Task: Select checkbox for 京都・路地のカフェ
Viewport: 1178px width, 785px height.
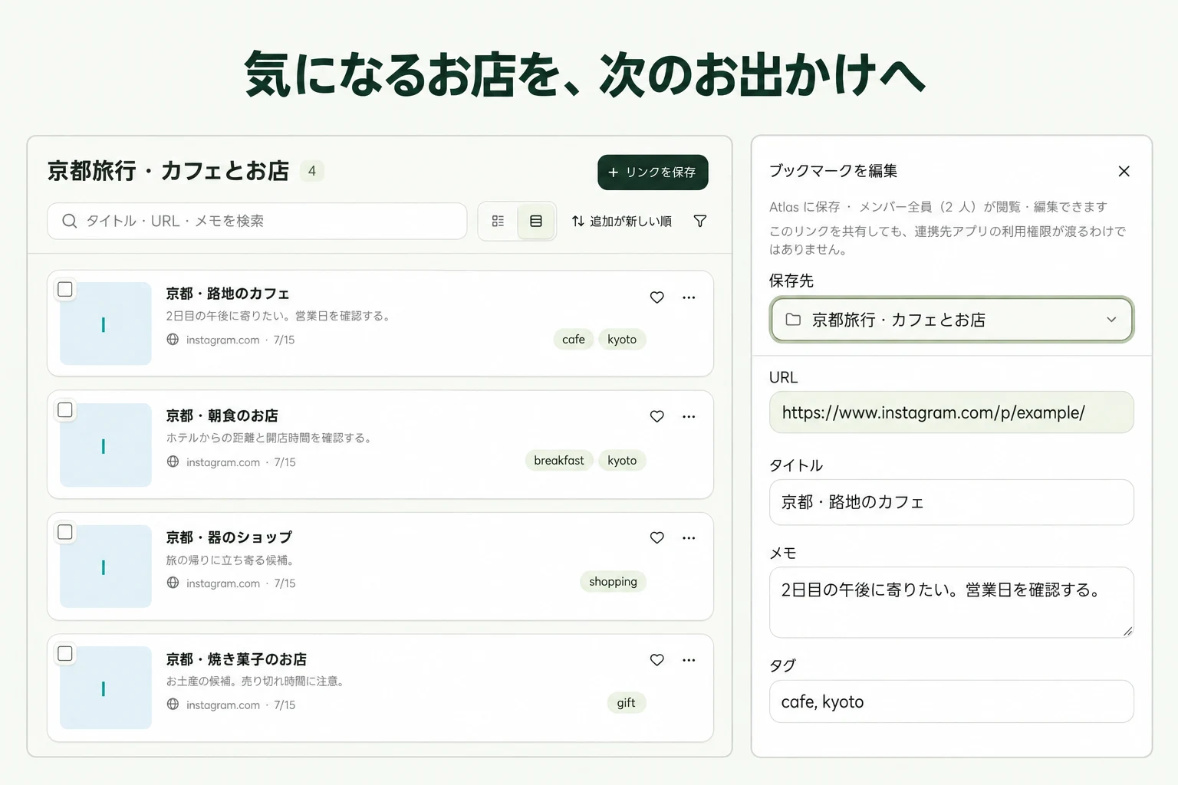Action: point(65,289)
